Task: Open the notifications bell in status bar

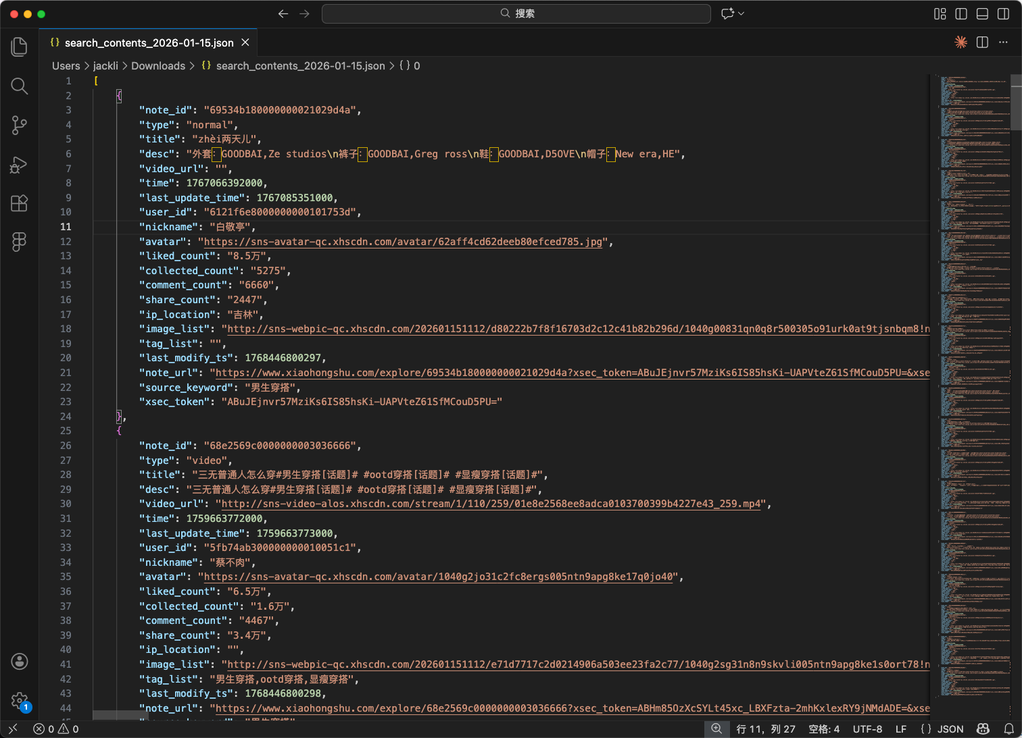Action: click(1008, 729)
